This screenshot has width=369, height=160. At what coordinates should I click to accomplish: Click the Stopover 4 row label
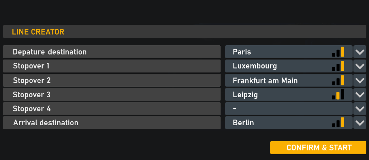112,109
